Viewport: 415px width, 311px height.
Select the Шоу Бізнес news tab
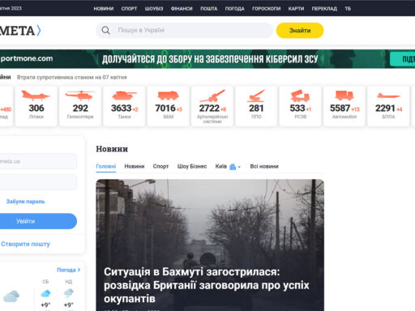coord(192,166)
